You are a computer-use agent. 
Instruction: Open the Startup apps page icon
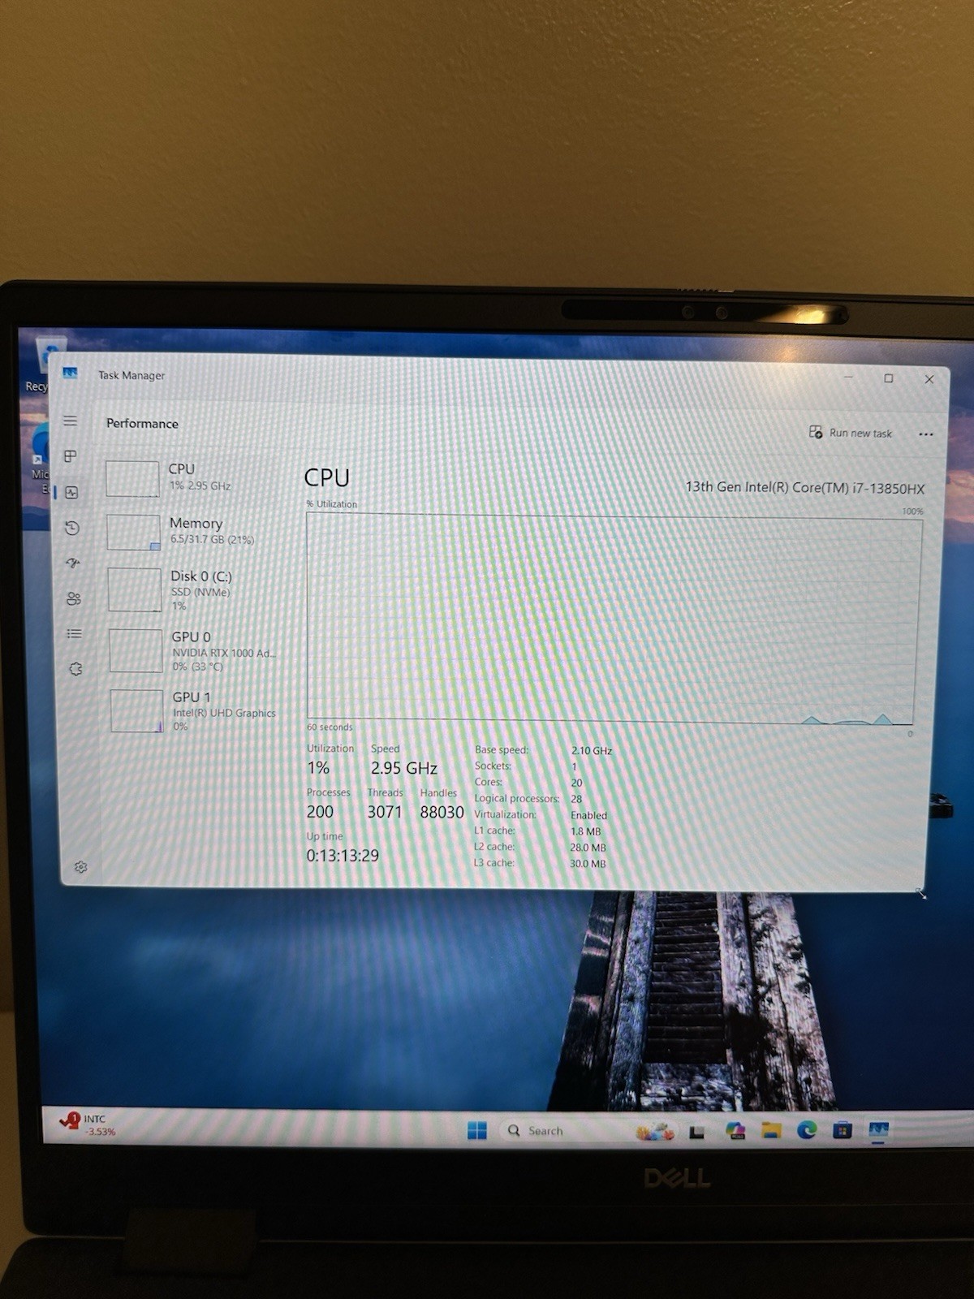[x=73, y=563]
